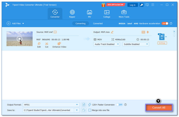179x117 pixels.
Task: Click the 960x540 source resolution
Action: (46, 40)
